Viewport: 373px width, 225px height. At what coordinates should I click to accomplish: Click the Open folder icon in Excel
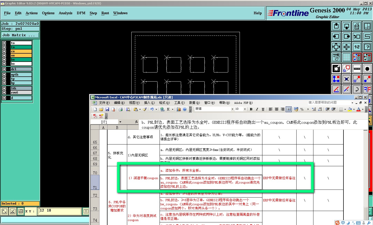click(x=101, y=109)
